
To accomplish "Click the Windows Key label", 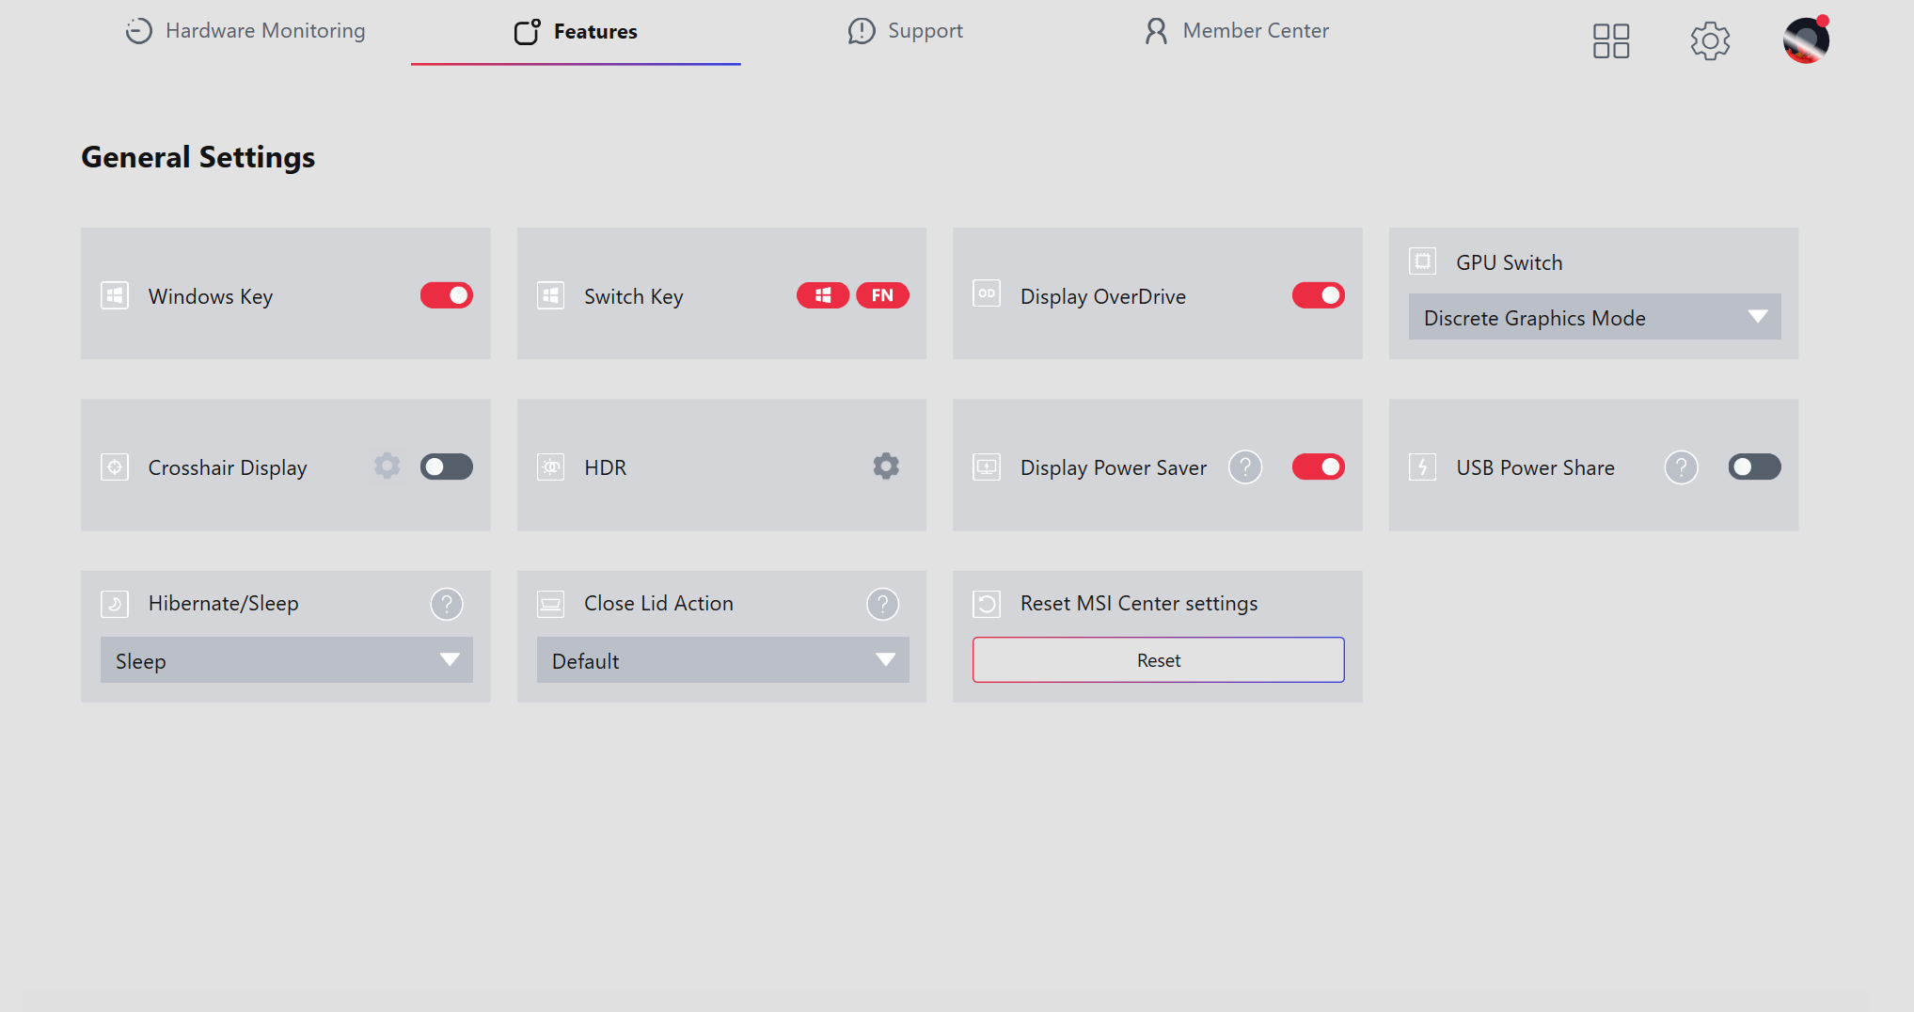I will (x=211, y=296).
